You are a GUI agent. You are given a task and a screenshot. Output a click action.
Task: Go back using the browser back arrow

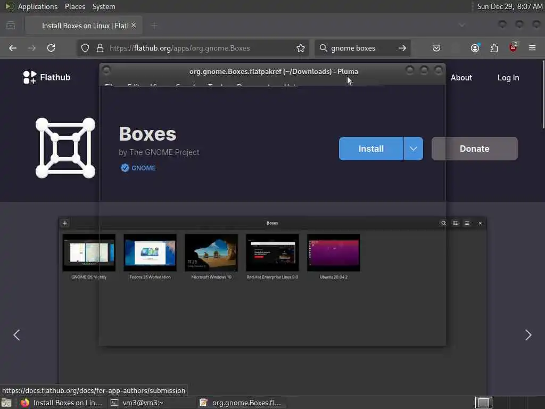[x=13, y=48]
